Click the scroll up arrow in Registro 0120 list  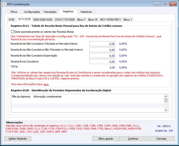[166, 96]
